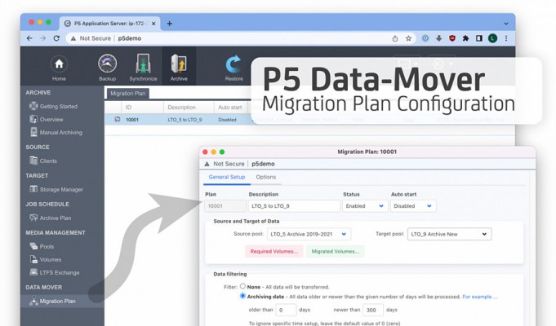Open the Target pool dropdown

[x=449, y=234]
